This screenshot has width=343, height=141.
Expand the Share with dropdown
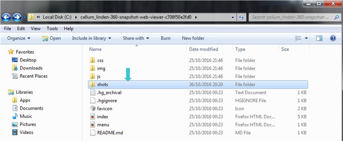[136, 38]
